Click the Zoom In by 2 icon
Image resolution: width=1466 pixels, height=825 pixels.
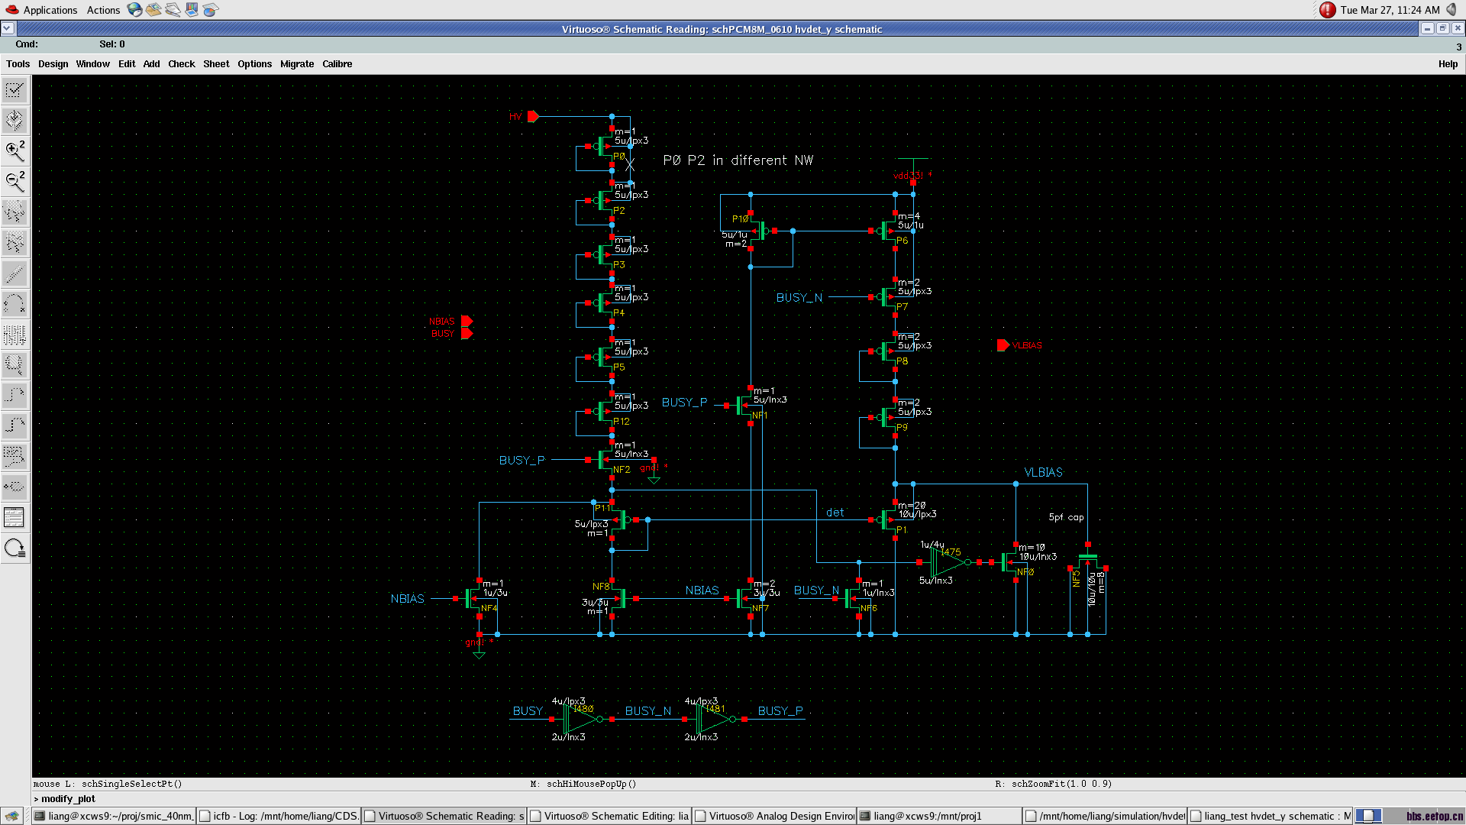[x=15, y=151]
